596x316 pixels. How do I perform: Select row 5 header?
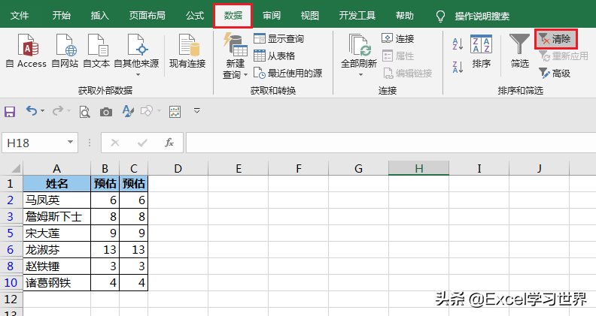pyautogui.click(x=11, y=233)
